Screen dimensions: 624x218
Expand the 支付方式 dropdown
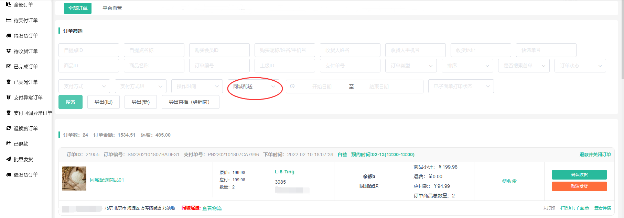pos(84,87)
